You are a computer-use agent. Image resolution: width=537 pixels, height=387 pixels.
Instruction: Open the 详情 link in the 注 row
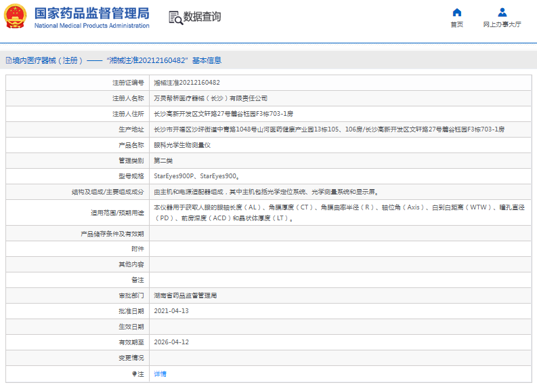160,373
